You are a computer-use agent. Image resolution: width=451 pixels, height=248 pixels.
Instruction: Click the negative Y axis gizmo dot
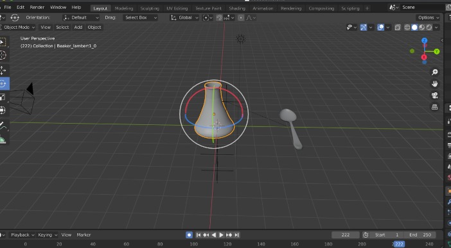tap(412, 51)
